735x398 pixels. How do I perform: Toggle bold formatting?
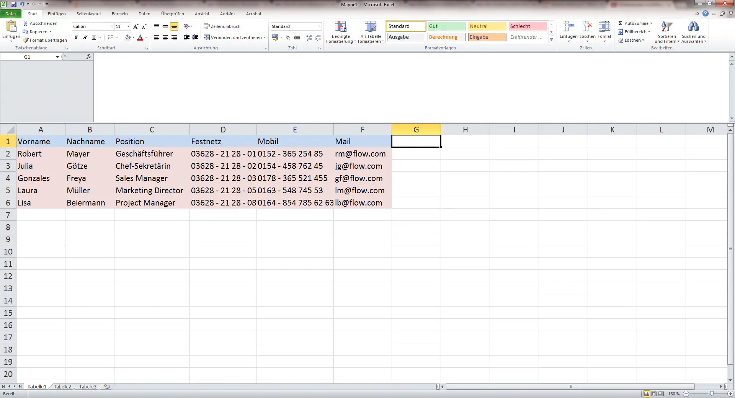(x=76, y=38)
